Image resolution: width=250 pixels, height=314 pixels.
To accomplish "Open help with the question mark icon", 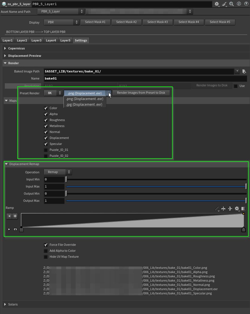I will click(246, 4).
